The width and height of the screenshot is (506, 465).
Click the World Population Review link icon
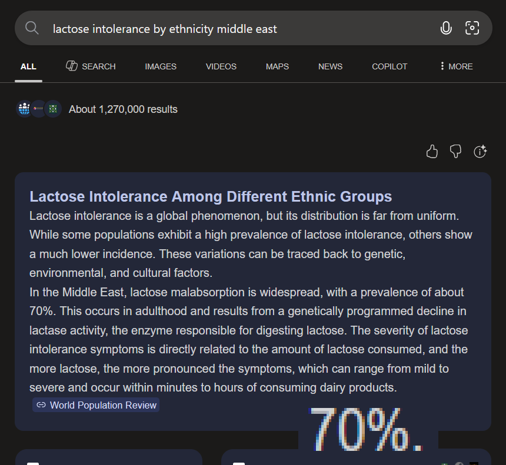(41, 404)
